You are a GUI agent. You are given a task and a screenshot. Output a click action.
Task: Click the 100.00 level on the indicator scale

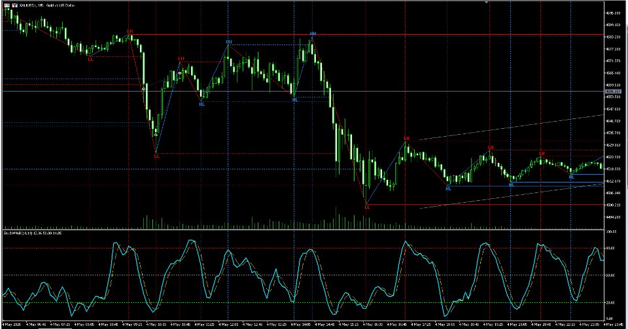[x=611, y=232]
